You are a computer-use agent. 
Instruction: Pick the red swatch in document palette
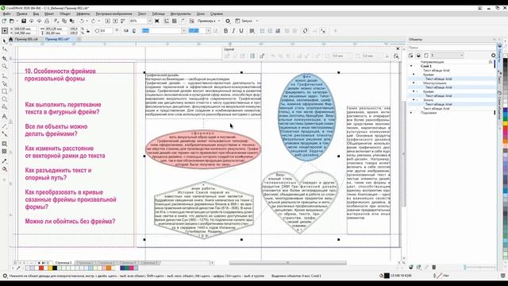(41, 268)
